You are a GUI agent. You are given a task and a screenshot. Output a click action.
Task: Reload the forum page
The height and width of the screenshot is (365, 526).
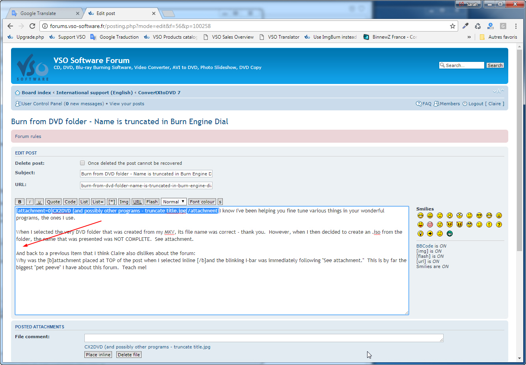click(32, 26)
